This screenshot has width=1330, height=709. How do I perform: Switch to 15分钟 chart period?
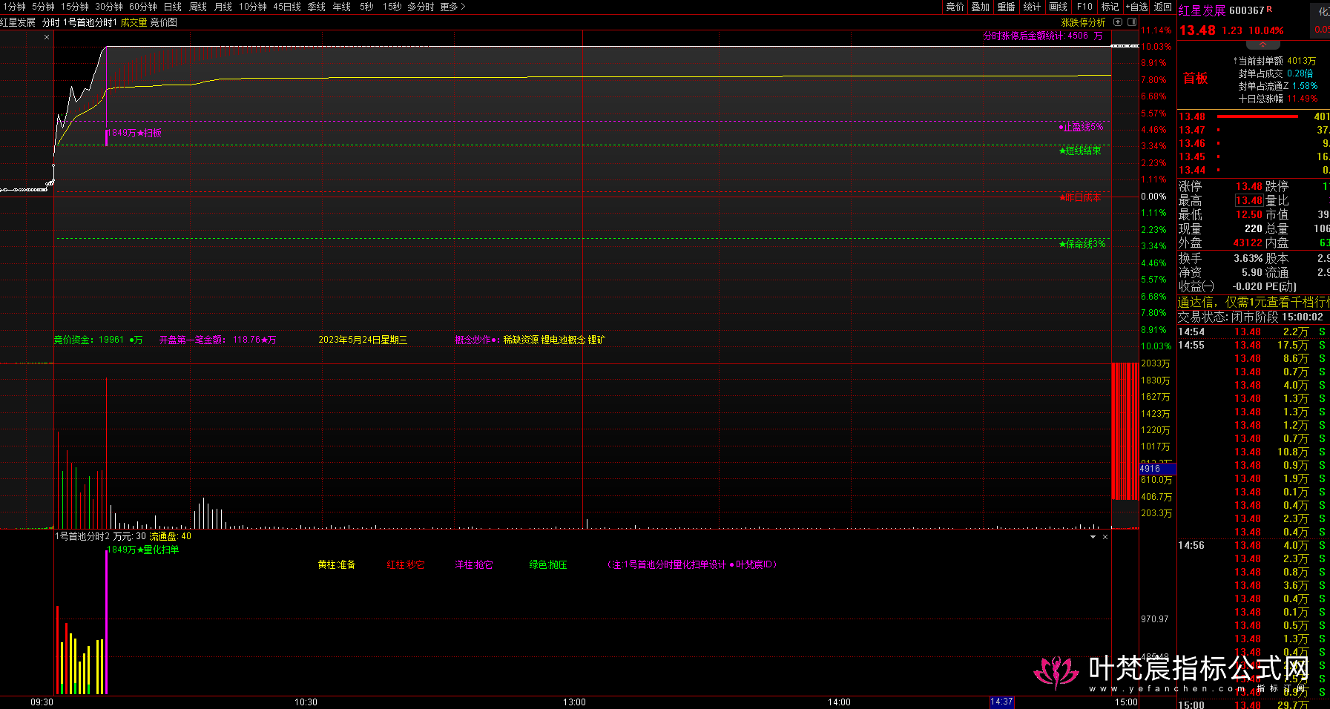[75, 7]
